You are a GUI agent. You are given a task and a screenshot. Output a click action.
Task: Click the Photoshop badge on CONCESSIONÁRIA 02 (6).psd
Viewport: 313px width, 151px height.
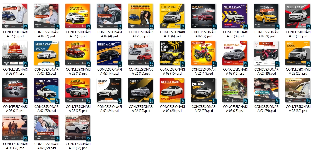pos(183,26)
